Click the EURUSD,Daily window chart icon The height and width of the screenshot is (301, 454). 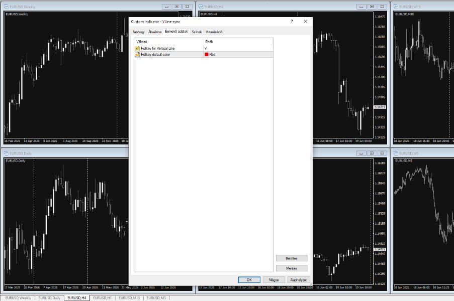[6, 153]
